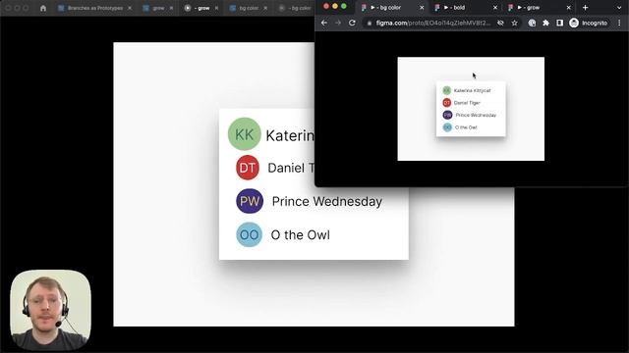Select 'O the Owl' in Chrome prototype

pos(466,127)
